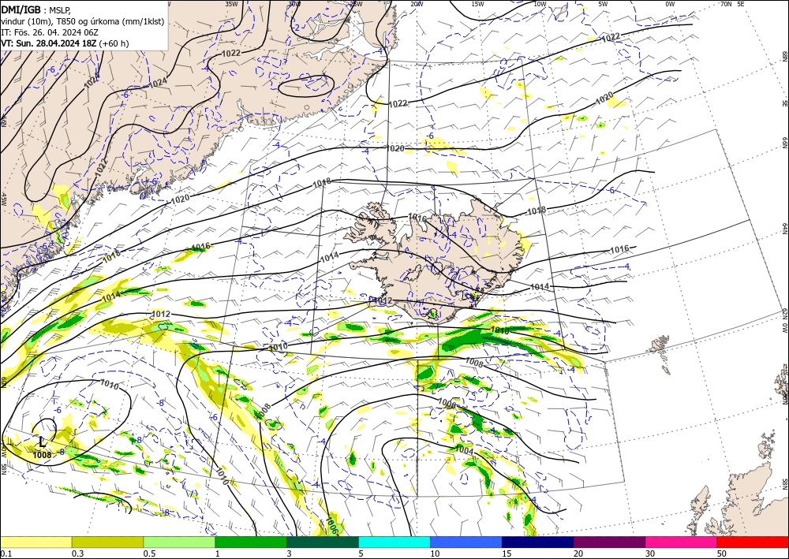789x559 pixels.
Task: Pick the dark green 3–5 legend swatch
Action: pos(323,542)
